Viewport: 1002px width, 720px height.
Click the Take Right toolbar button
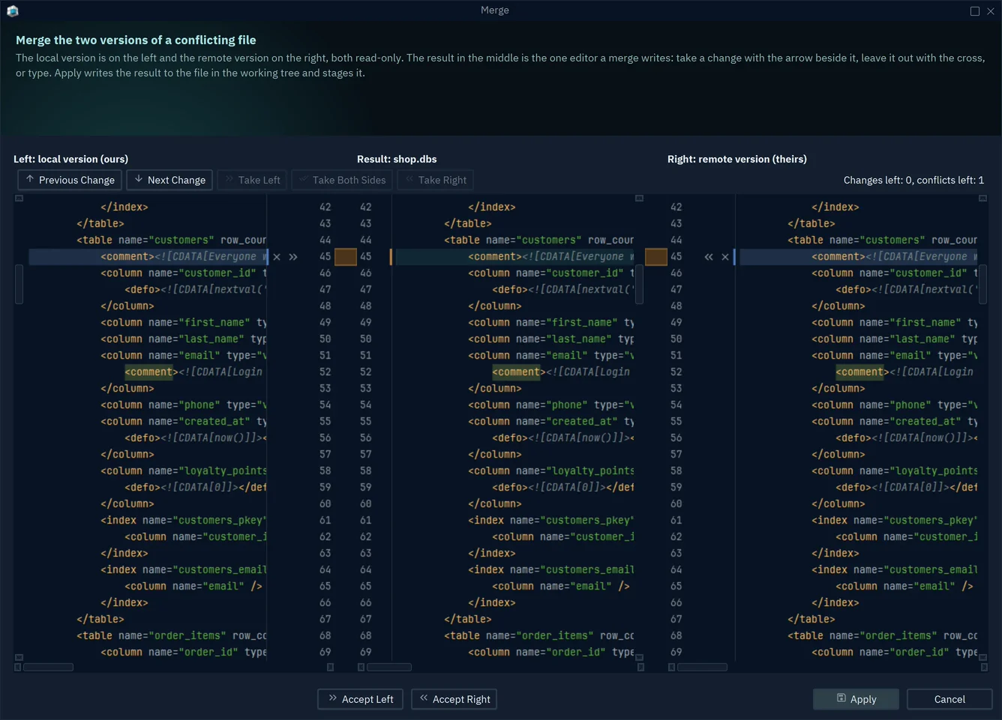(436, 180)
